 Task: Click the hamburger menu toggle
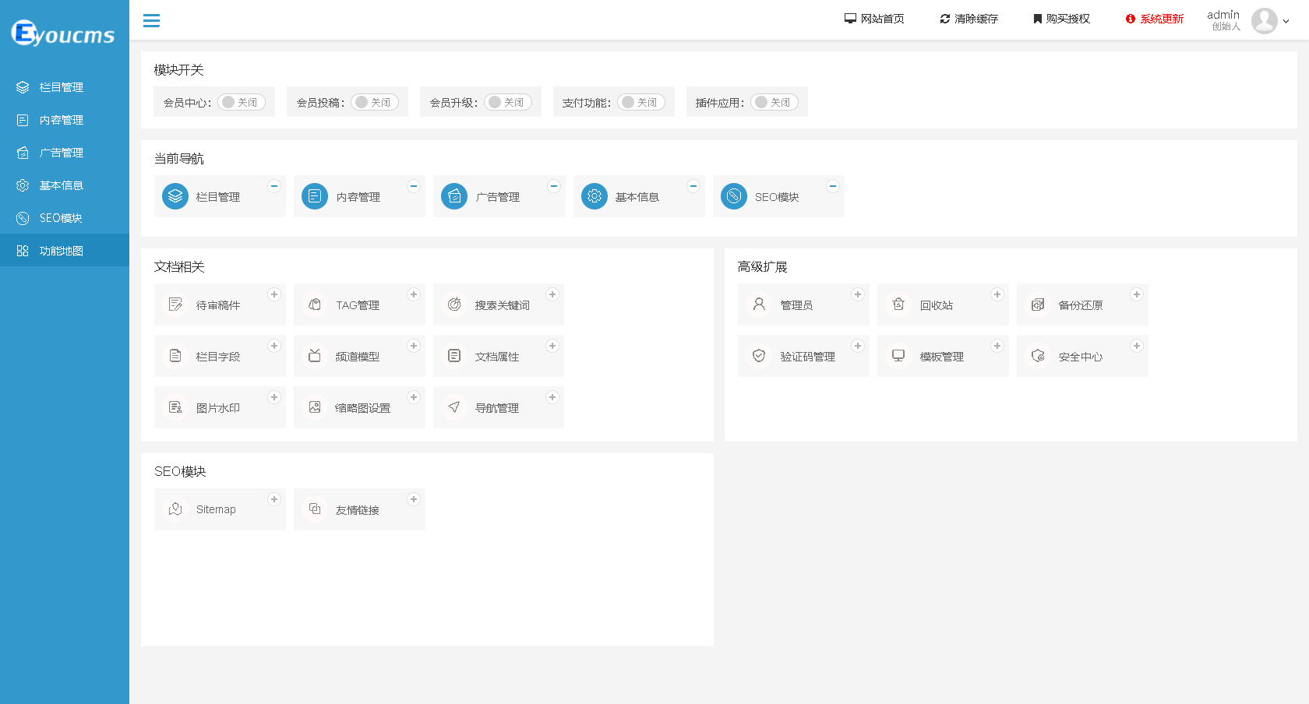pyautogui.click(x=151, y=20)
